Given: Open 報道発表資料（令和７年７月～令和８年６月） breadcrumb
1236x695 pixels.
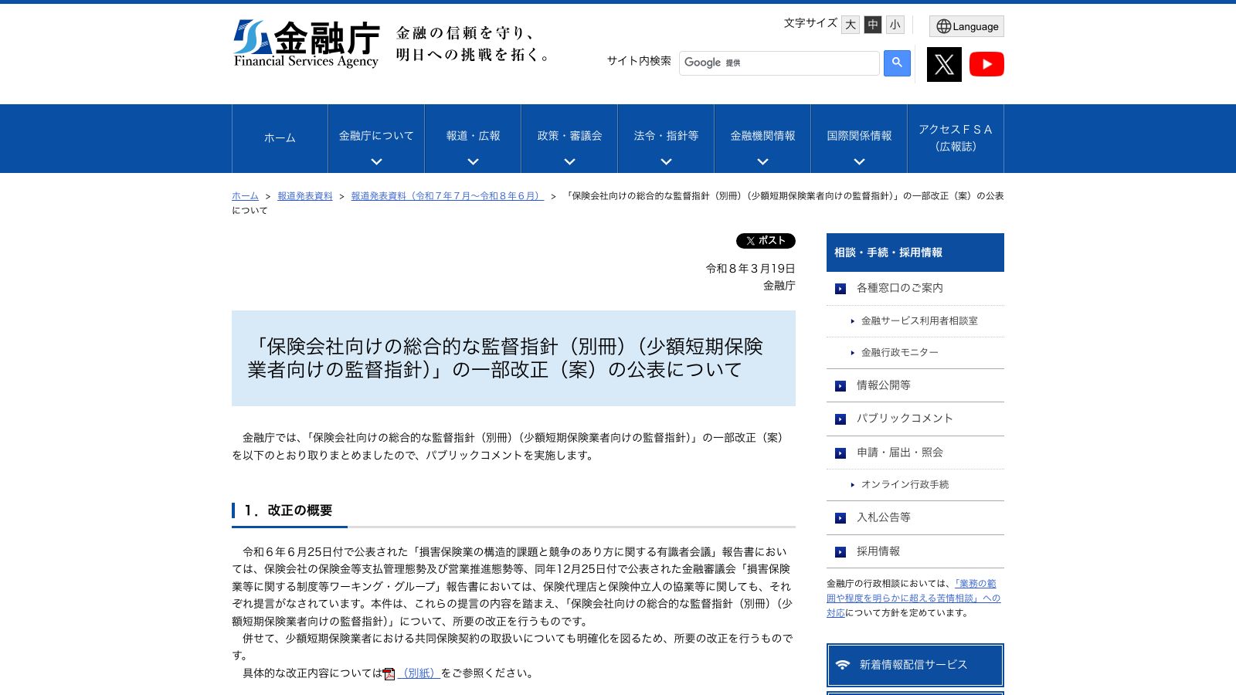Looking at the screenshot, I should click(447, 196).
